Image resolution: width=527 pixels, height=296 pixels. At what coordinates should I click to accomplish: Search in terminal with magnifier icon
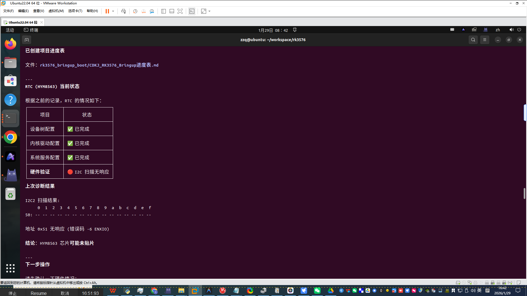coord(473,40)
